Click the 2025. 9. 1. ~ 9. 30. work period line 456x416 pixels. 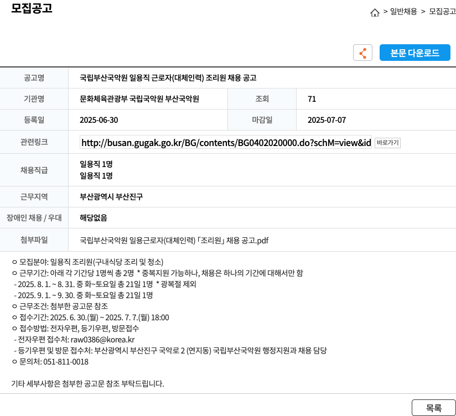83,295
